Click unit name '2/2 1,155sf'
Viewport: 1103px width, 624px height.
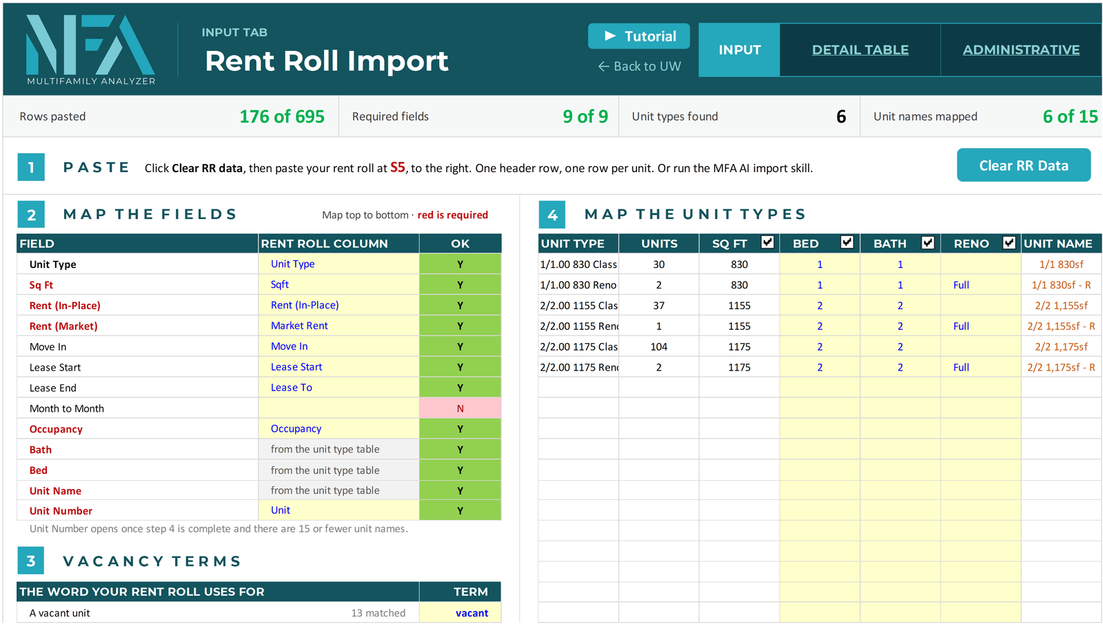[x=1061, y=305]
